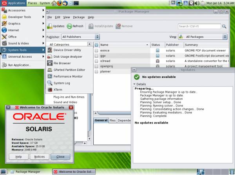Toggle the select-all checkbox in table header
The width and height of the screenshot is (235, 175).
[96, 45]
